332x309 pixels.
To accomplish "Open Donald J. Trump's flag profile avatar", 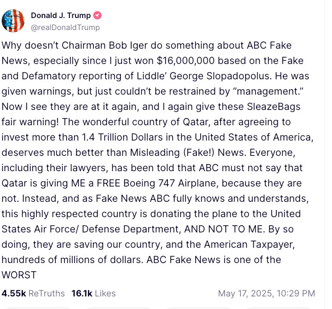I will click(x=13, y=21).
